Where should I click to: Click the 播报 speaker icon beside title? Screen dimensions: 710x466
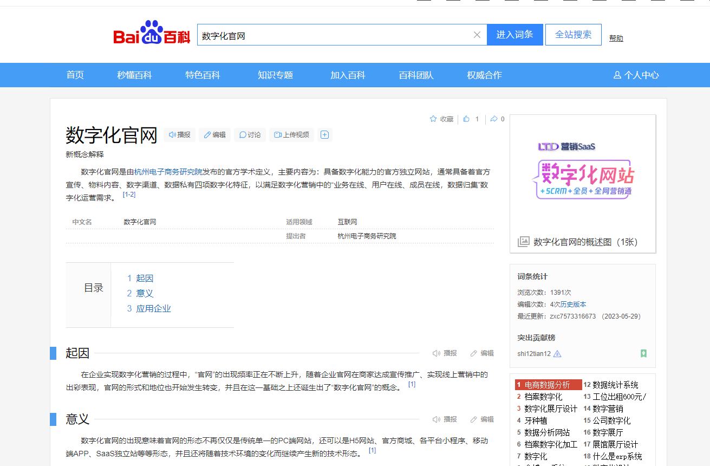[180, 135]
